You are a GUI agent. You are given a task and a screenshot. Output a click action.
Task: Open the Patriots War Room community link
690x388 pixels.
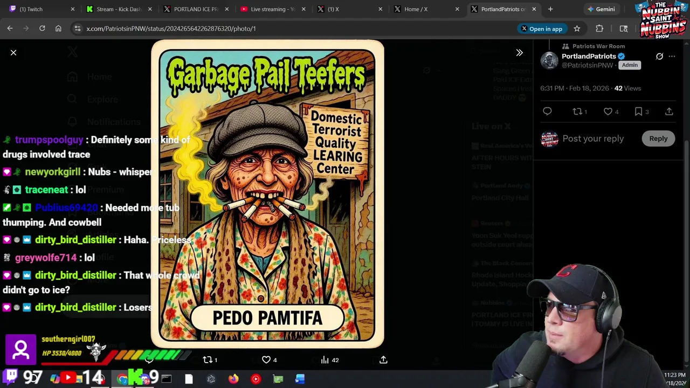(598, 46)
